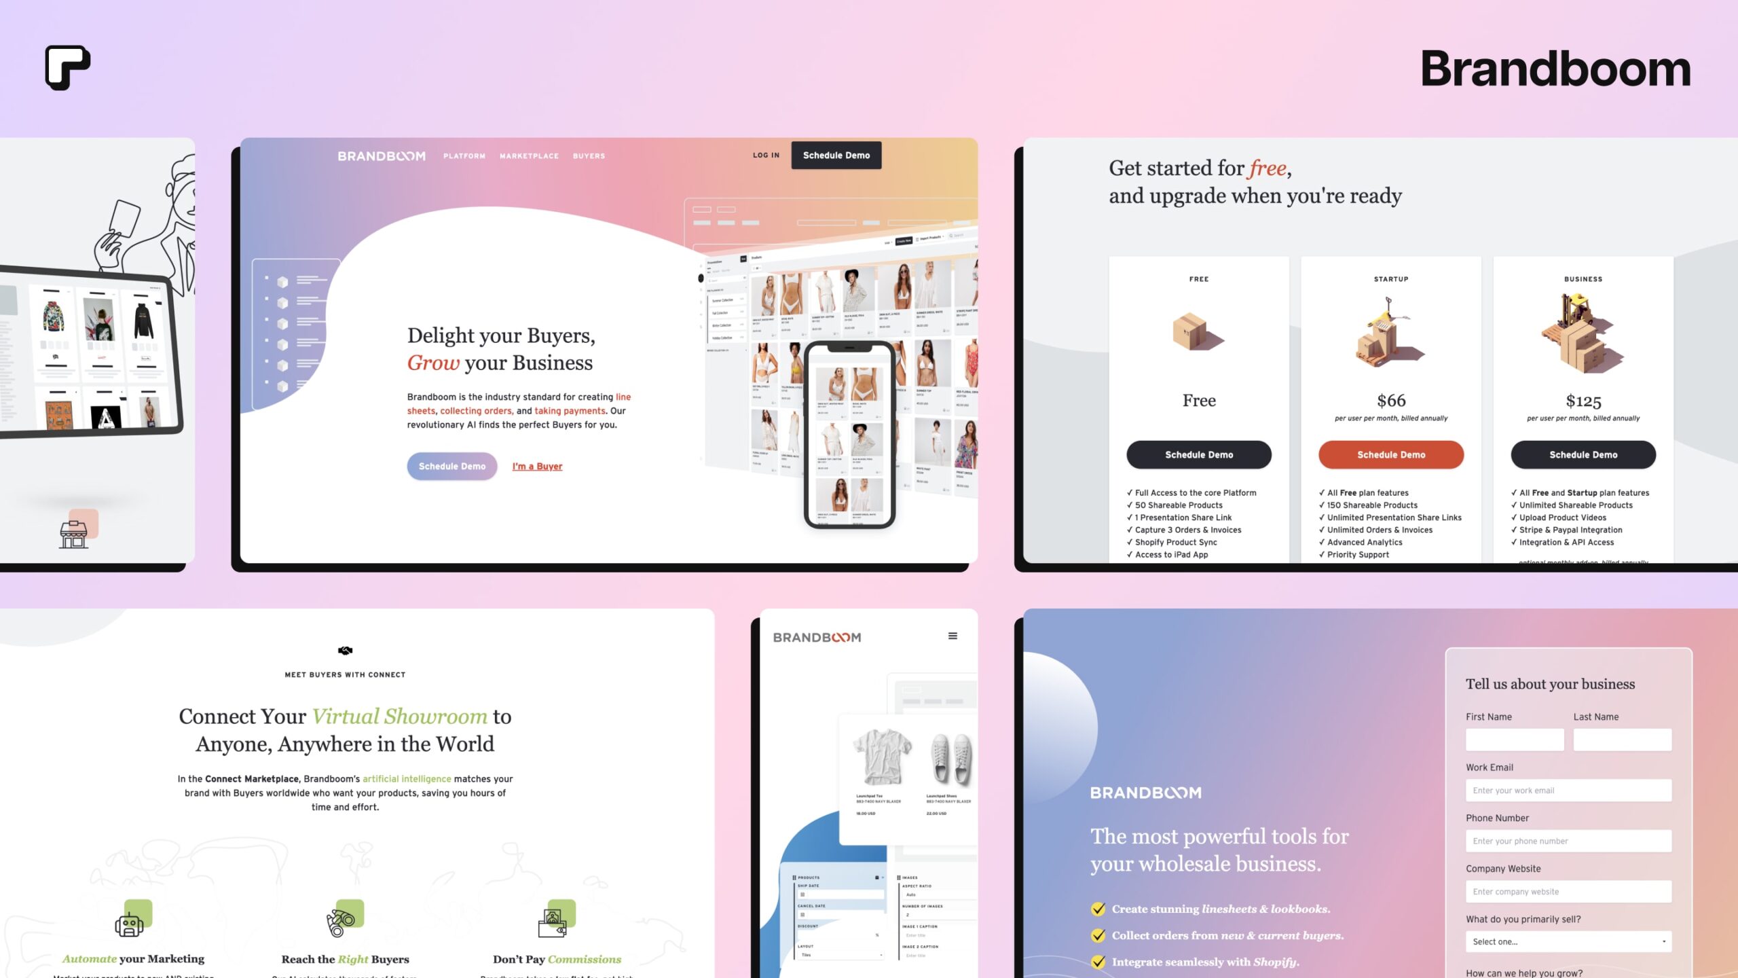Click the hamburger menu icon on mobile view
1738x978 pixels.
953,635
